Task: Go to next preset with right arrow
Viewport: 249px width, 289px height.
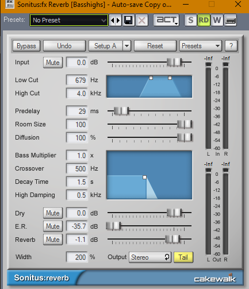Action: click(x=118, y=20)
